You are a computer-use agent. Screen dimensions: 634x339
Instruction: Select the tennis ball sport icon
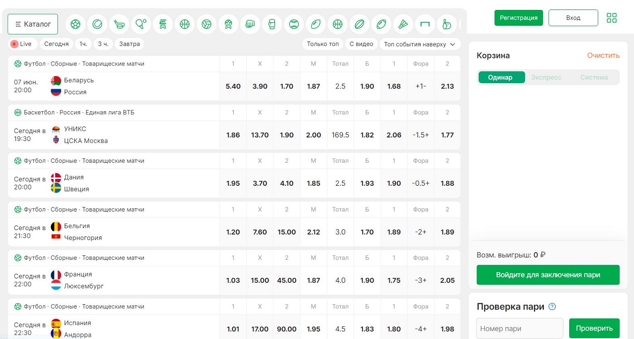pyautogui.click(x=97, y=24)
